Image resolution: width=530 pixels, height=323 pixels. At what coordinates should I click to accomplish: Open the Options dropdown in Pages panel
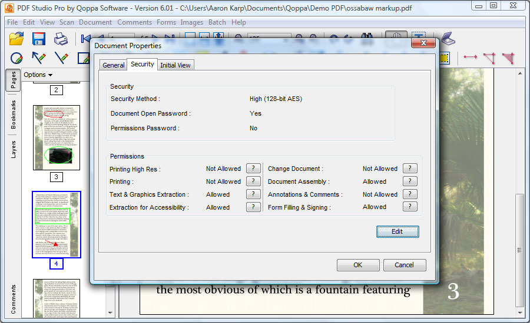pyautogui.click(x=38, y=75)
